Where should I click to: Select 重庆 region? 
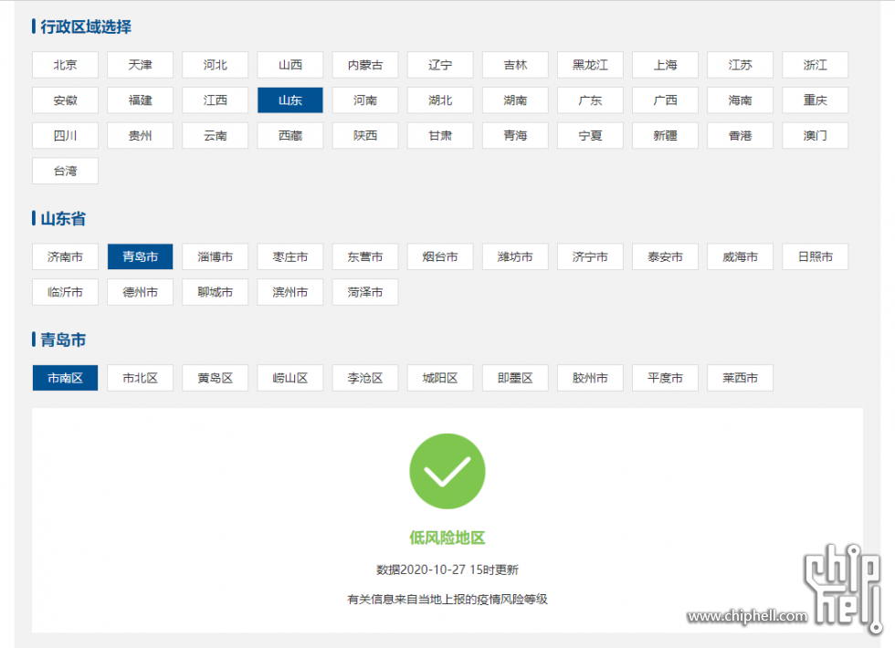coord(815,100)
